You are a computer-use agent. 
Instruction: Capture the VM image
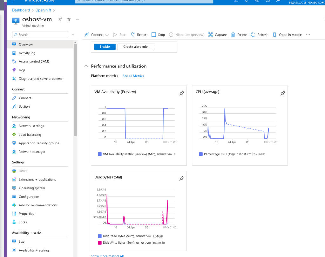pyautogui.click(x=218, y=35)
